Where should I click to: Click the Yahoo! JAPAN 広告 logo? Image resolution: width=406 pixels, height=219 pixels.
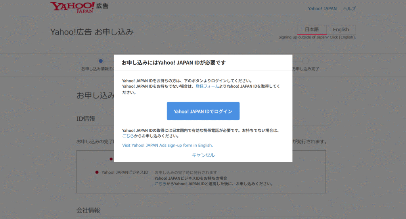(x=79, y=7)
